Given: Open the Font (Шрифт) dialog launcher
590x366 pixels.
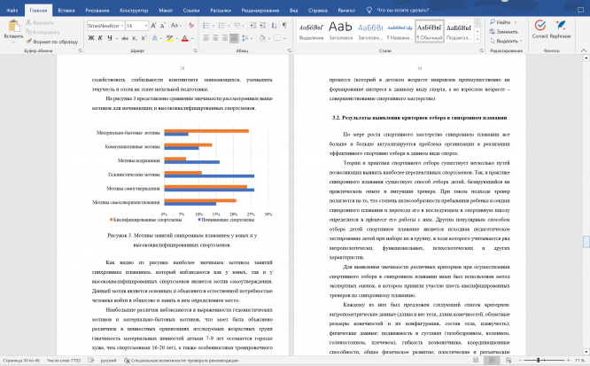Looking at the screenshot, I should (x=195, y=51).
